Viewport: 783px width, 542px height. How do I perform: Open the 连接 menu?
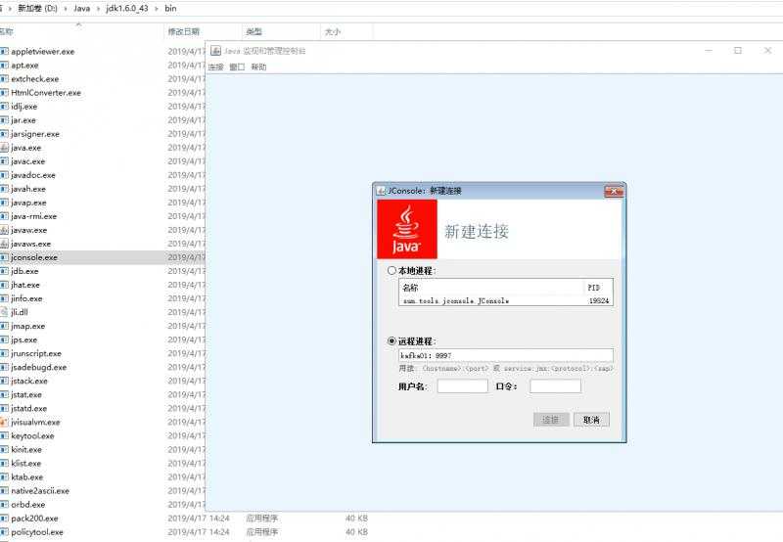click(x=215, y=67)
